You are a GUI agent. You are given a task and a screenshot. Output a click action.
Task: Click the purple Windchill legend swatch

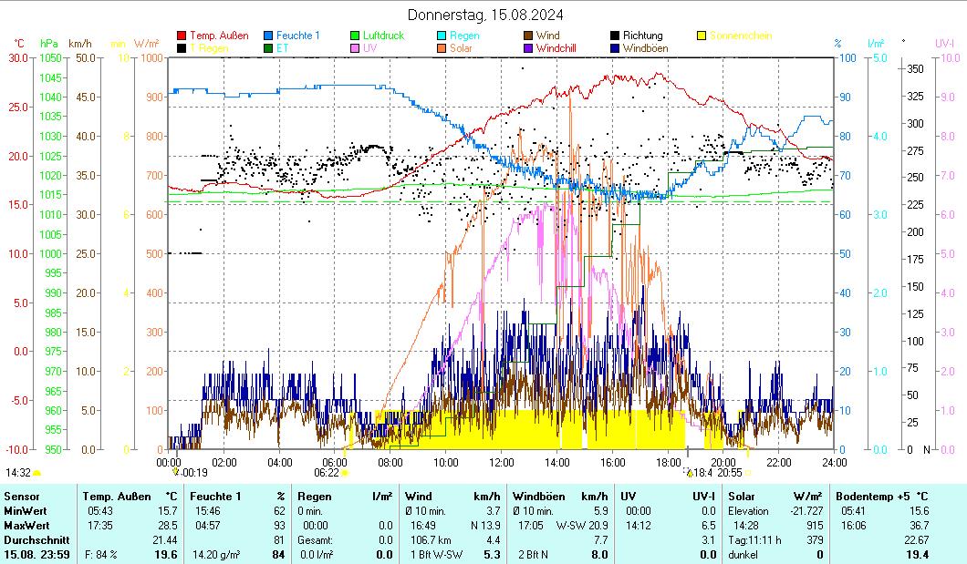(x=528, y=48)
